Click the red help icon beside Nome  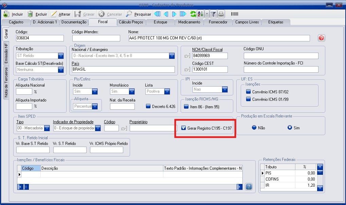pos(322,38)
